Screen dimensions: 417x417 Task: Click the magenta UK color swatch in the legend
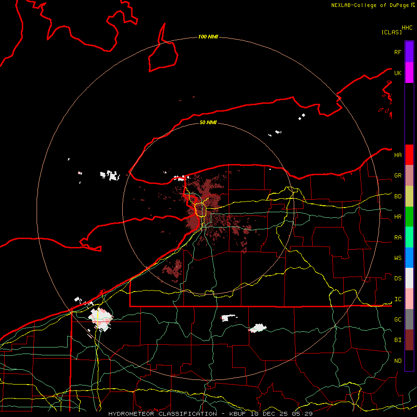(x=409, y=73)
